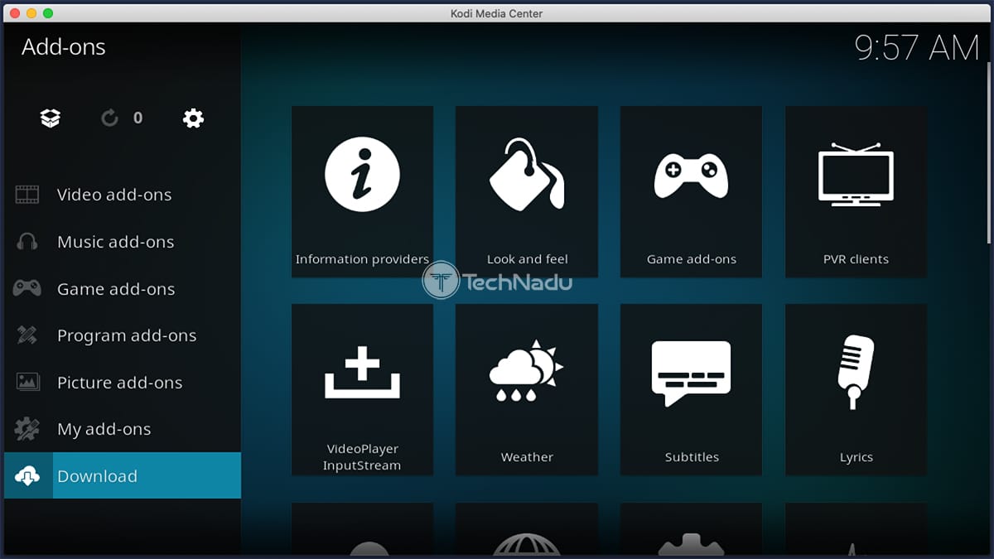Click the Add-ons page title
Viewport: 994px width, 559px height.
[x=64, y=47]
